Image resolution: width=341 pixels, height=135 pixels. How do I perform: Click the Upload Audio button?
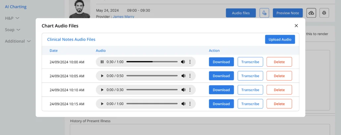click(280, 39)
